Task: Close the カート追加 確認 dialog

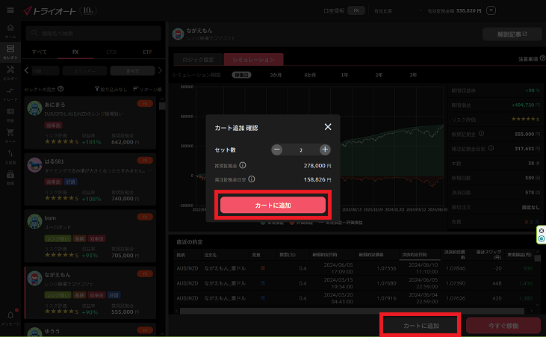Action: (x=328, y=128)
